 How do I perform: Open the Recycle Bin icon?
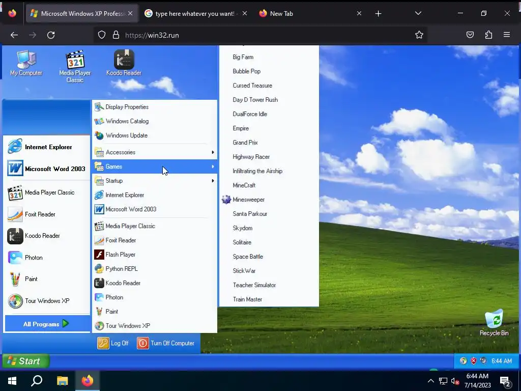tap(494, 322)
